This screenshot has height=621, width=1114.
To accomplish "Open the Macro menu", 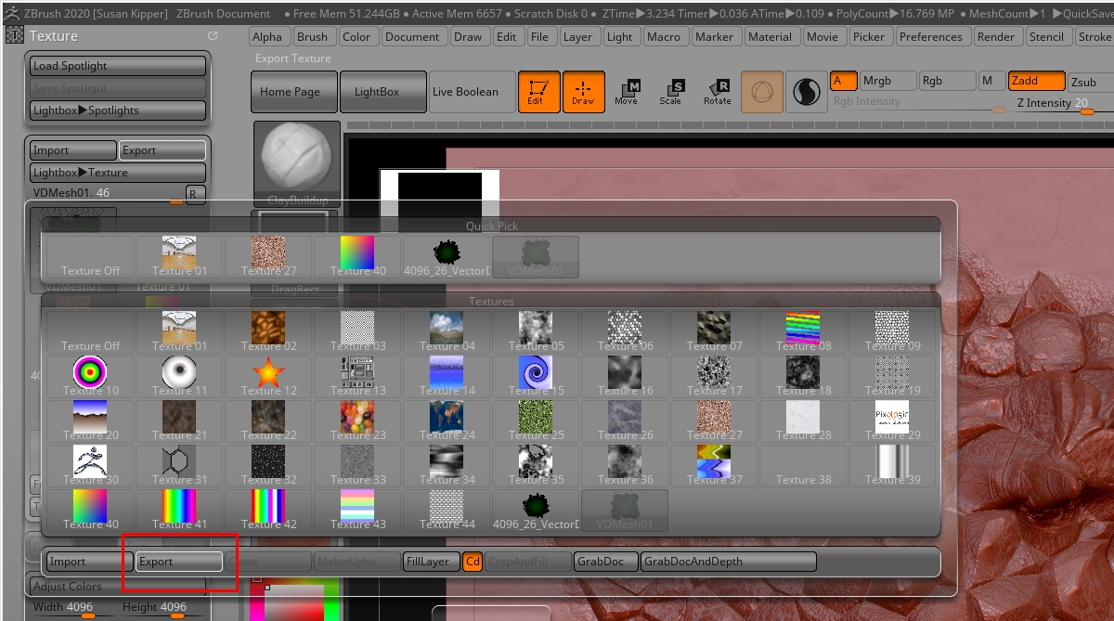I will 664,37.
